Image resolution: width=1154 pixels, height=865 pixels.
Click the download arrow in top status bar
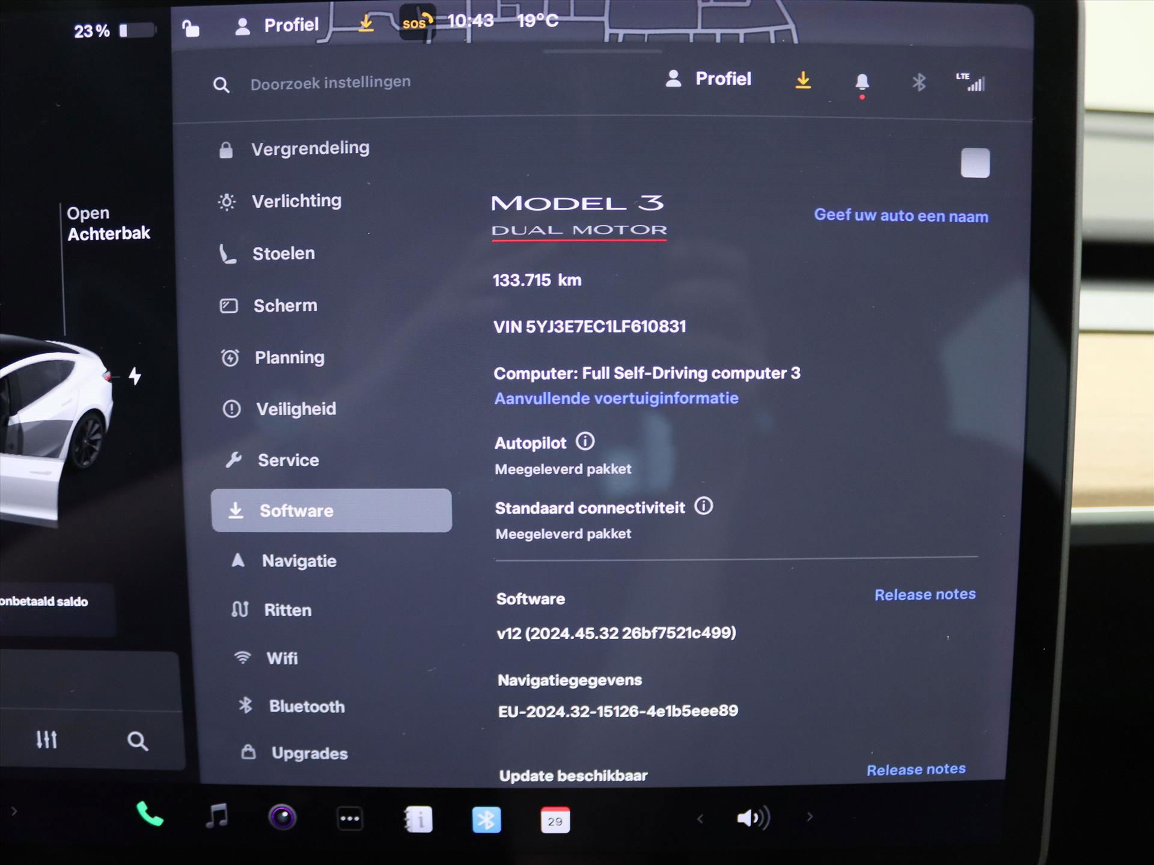point(365,23)
